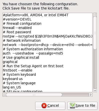
Task: Place cursor in the rootpw --iscrypted line
Action: tap(48, 36)
